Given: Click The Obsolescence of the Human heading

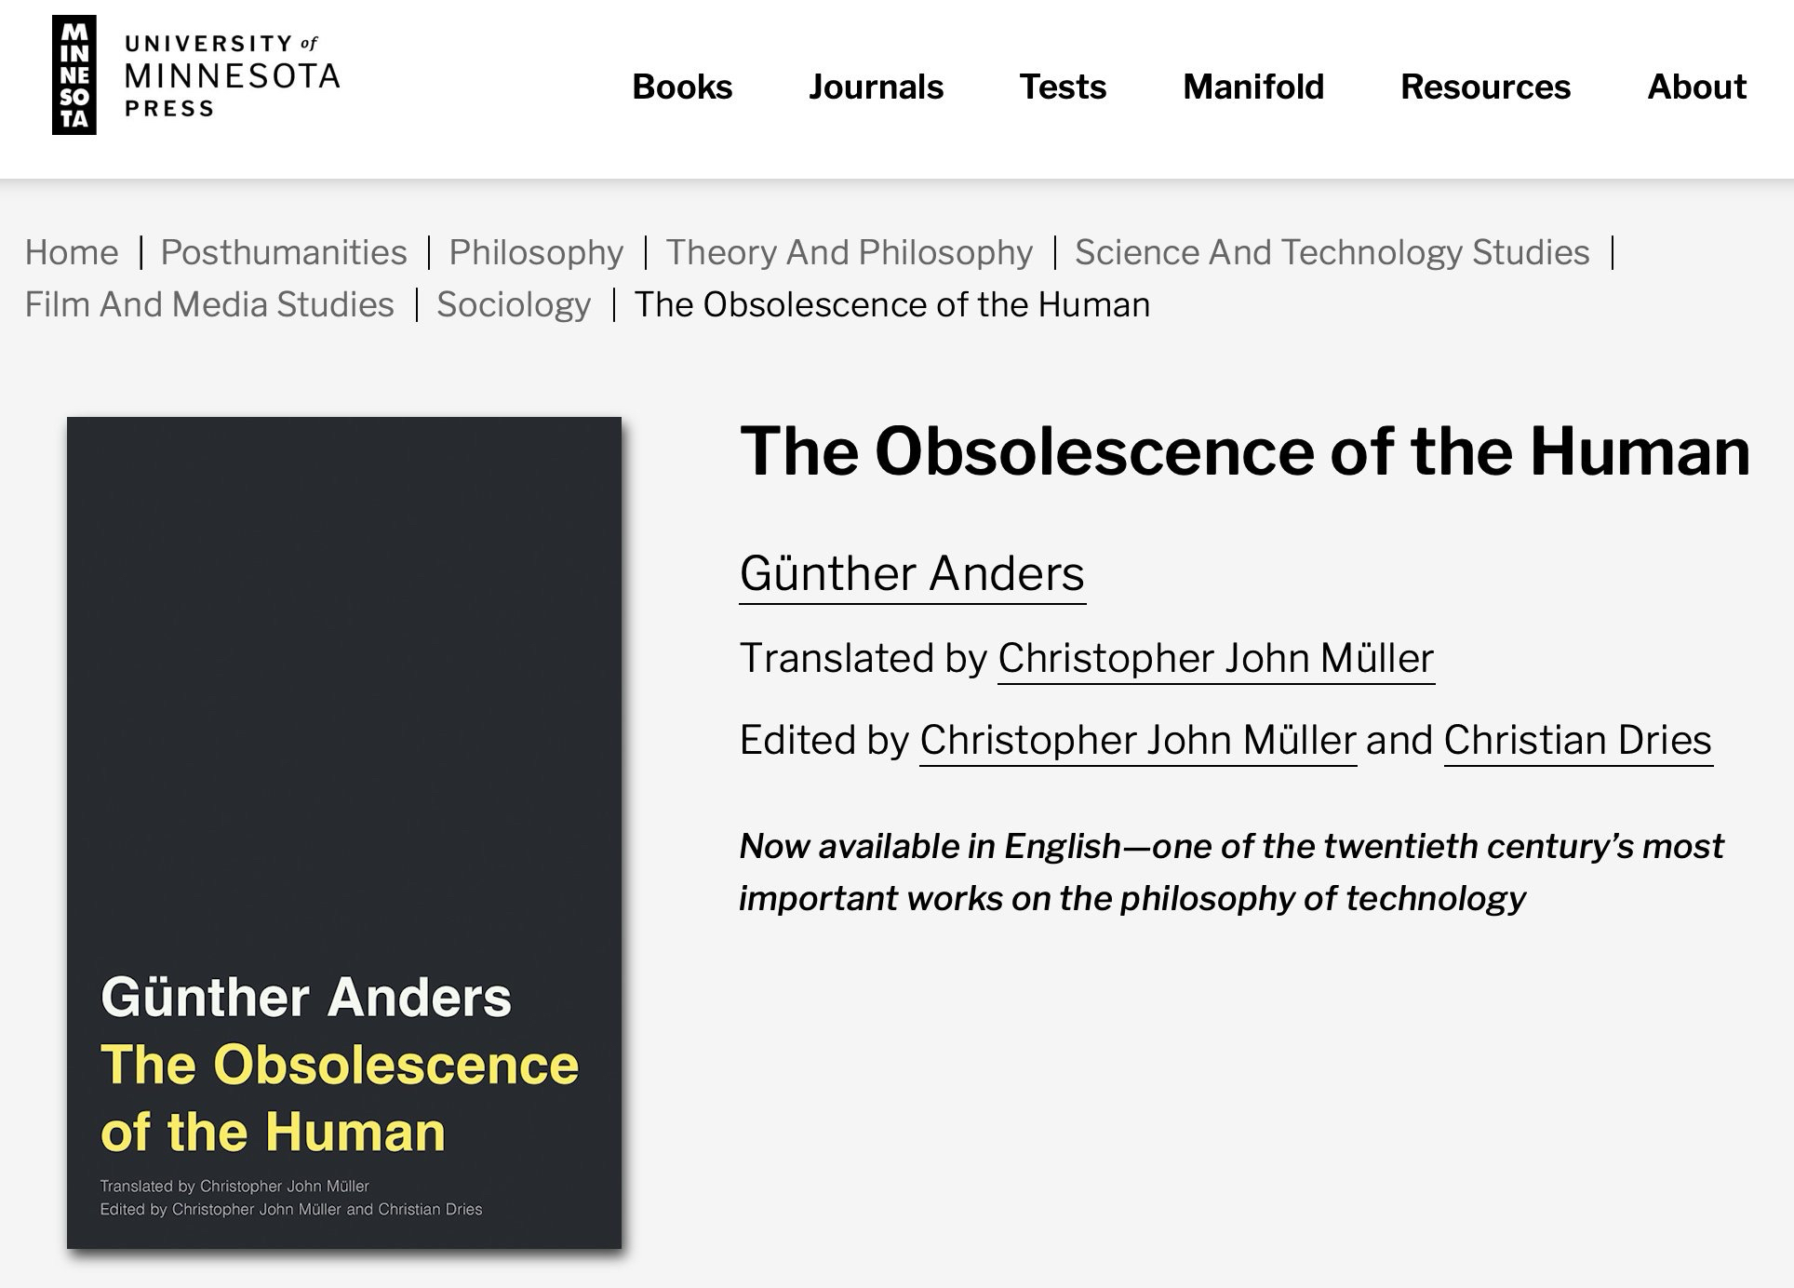Looking at the screenshot, I should pos(1244,451).
